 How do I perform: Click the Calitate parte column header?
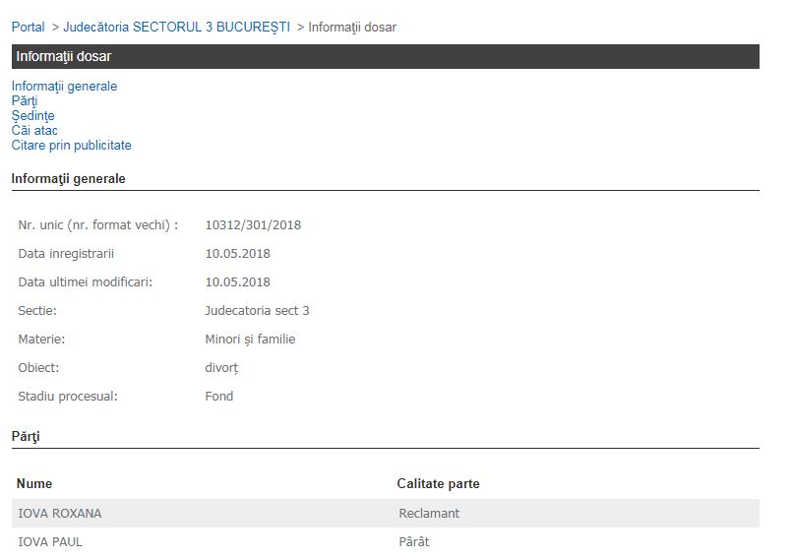point(438,484)
